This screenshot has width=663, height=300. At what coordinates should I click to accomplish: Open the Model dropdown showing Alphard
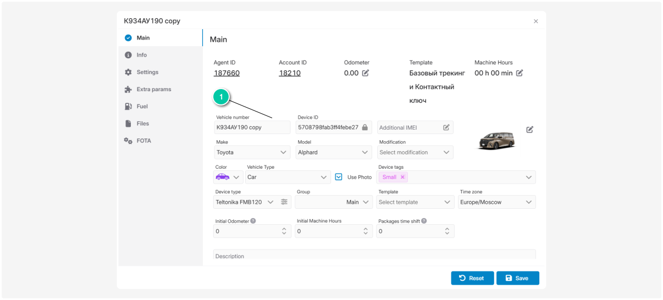pos(334,152)
